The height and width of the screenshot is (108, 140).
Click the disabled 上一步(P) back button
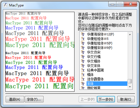[x=88, y=99]
